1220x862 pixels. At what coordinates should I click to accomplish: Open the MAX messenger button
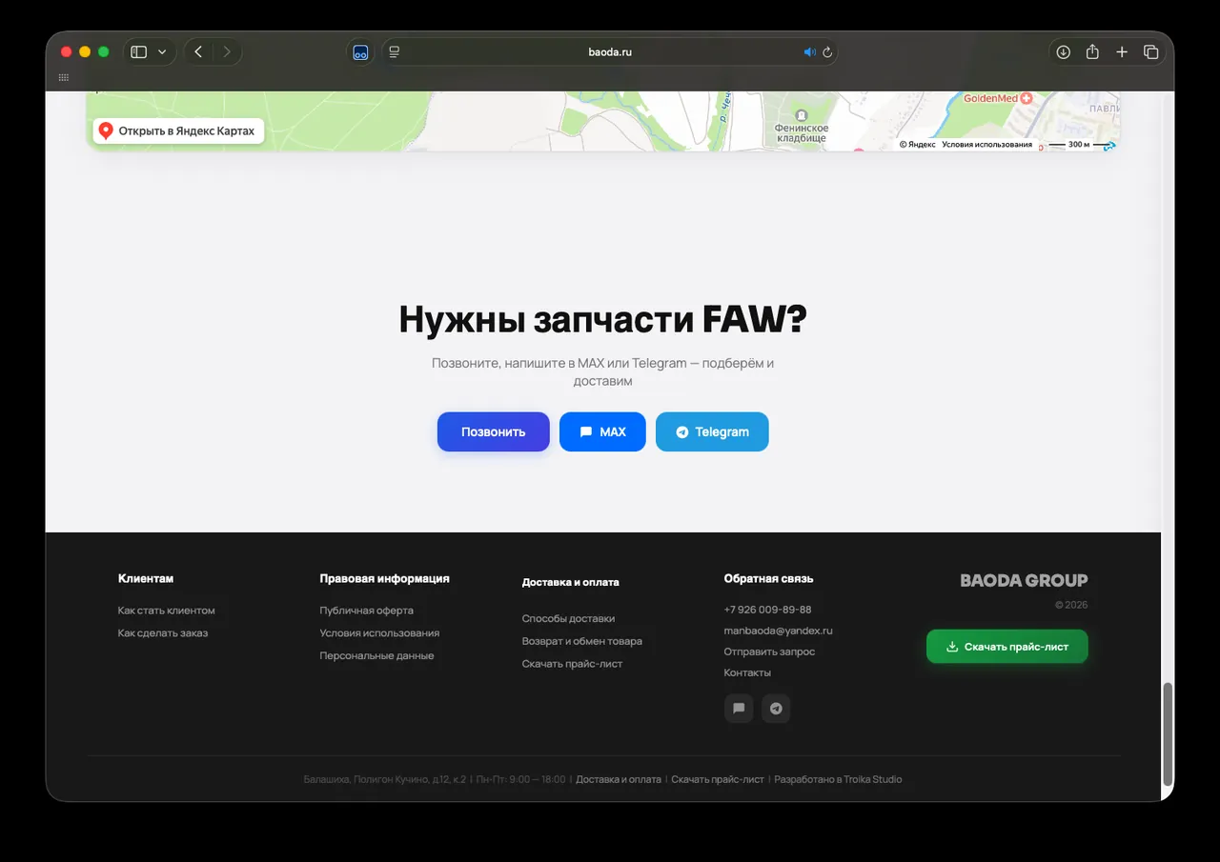point(602,431)
